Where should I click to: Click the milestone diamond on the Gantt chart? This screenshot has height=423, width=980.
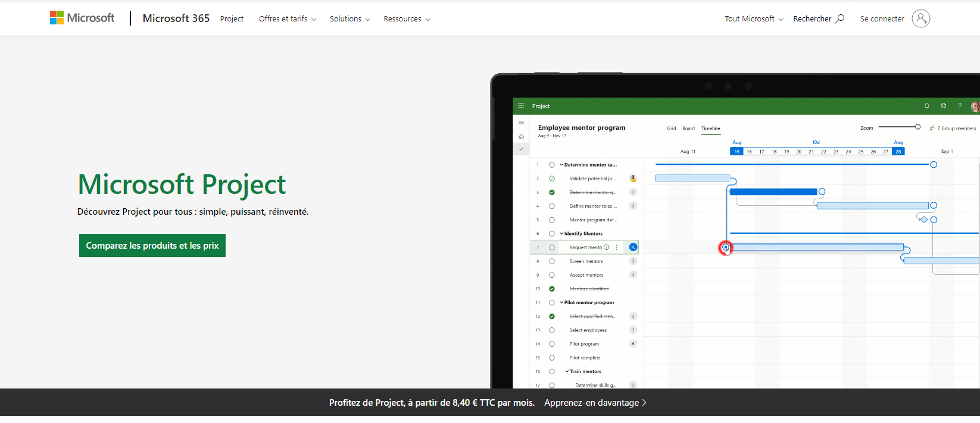[x=923, y=220]
